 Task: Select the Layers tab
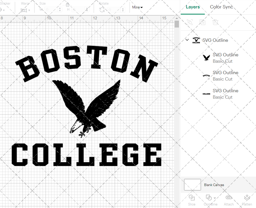tap(193, 7)
